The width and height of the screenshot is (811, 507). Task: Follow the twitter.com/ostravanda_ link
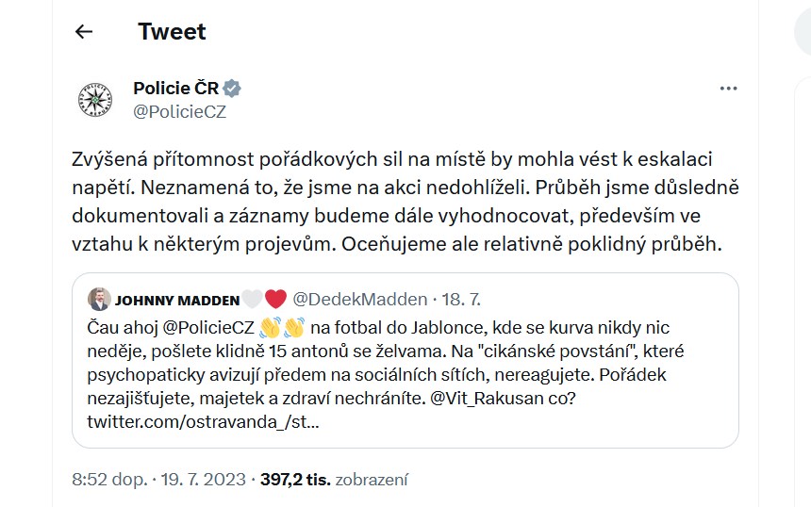click(x=203, y=422)
